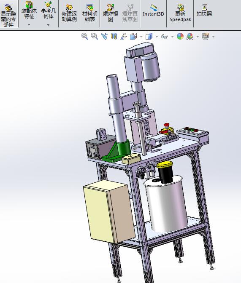Screen dimensions: 241x283
Task: Click Dynamic Annotation Views icon
Action: pyautogui.click(x=124, y=36)
